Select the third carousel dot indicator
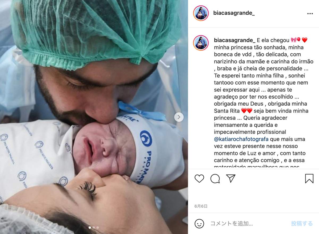The image size is (319, 234). coord(98,227)
